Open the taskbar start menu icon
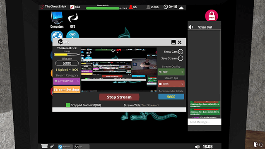 pyautogui.click(x=44, y=146)
